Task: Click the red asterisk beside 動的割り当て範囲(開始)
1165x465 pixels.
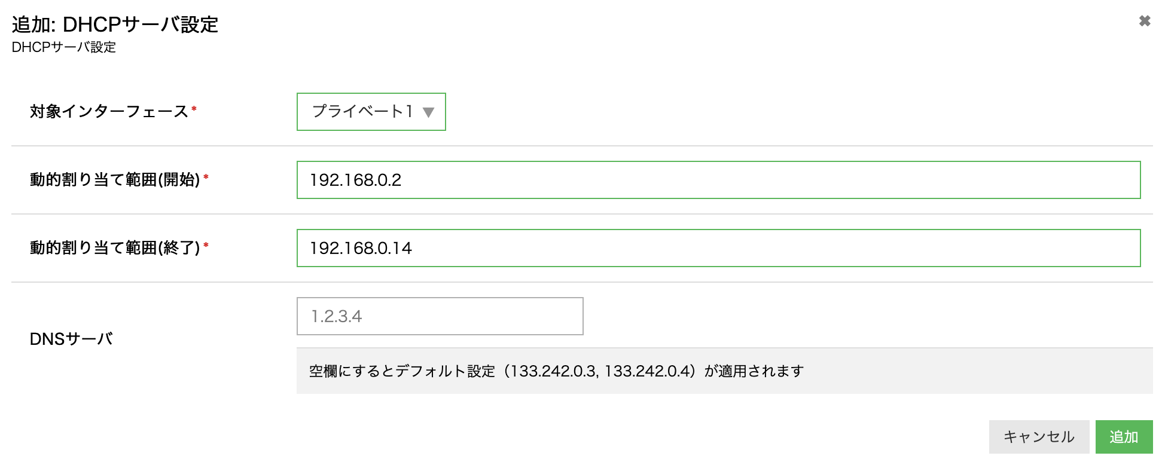Action: point(206,177)
